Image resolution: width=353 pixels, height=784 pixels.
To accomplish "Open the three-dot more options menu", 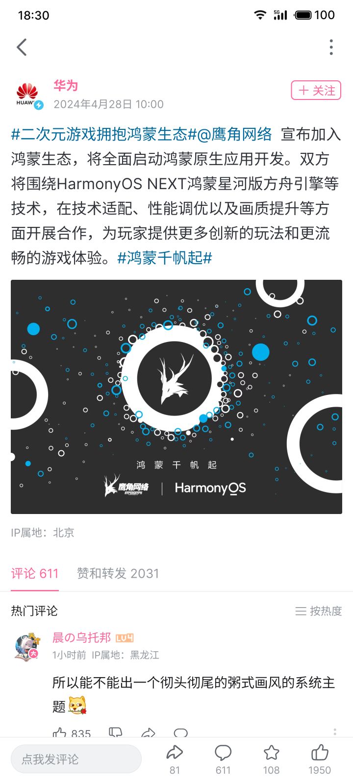I will (331, 47).
